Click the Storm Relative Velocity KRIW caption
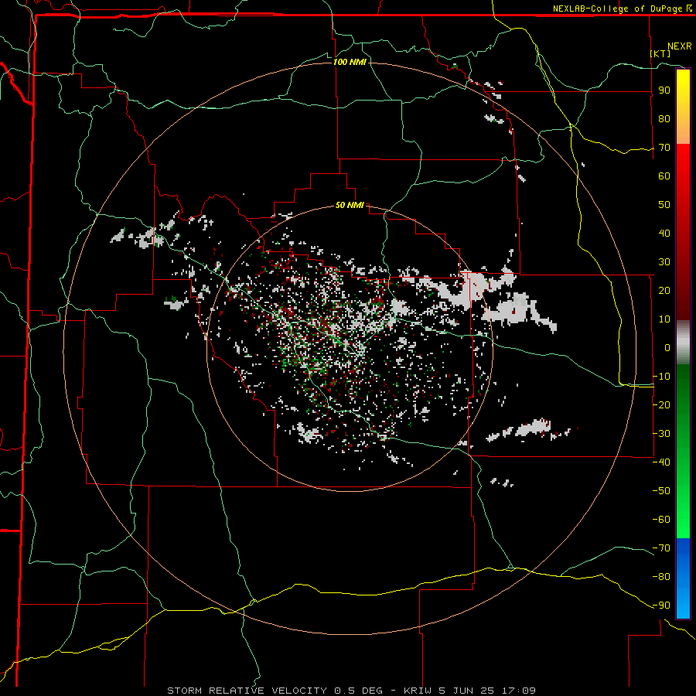Viewport: 696px width, 696px height. pos(351,691)
